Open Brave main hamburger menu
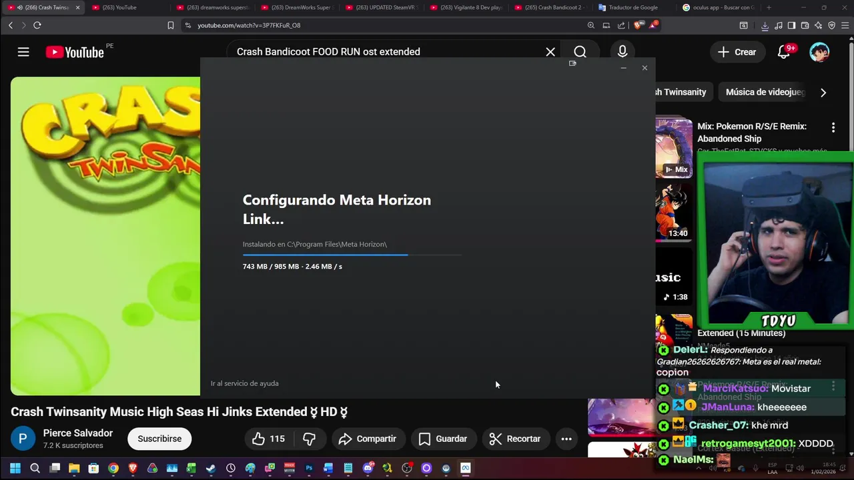The image size is (854, 480). point(845,25)
